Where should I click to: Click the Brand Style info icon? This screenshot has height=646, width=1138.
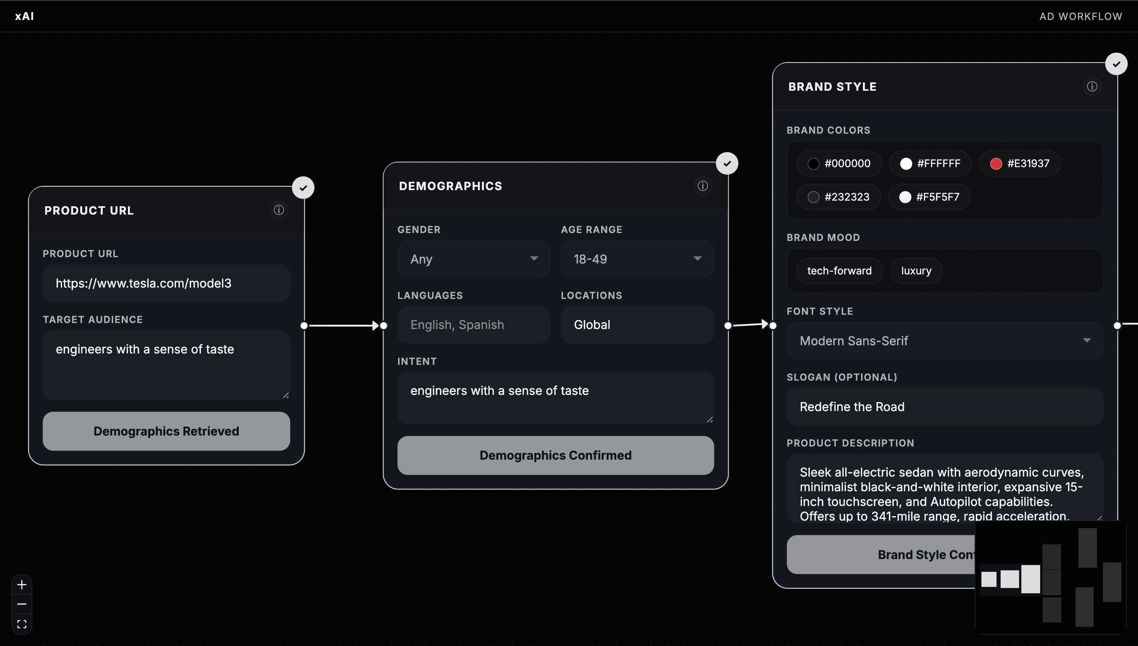click(x=1092, y=87)
